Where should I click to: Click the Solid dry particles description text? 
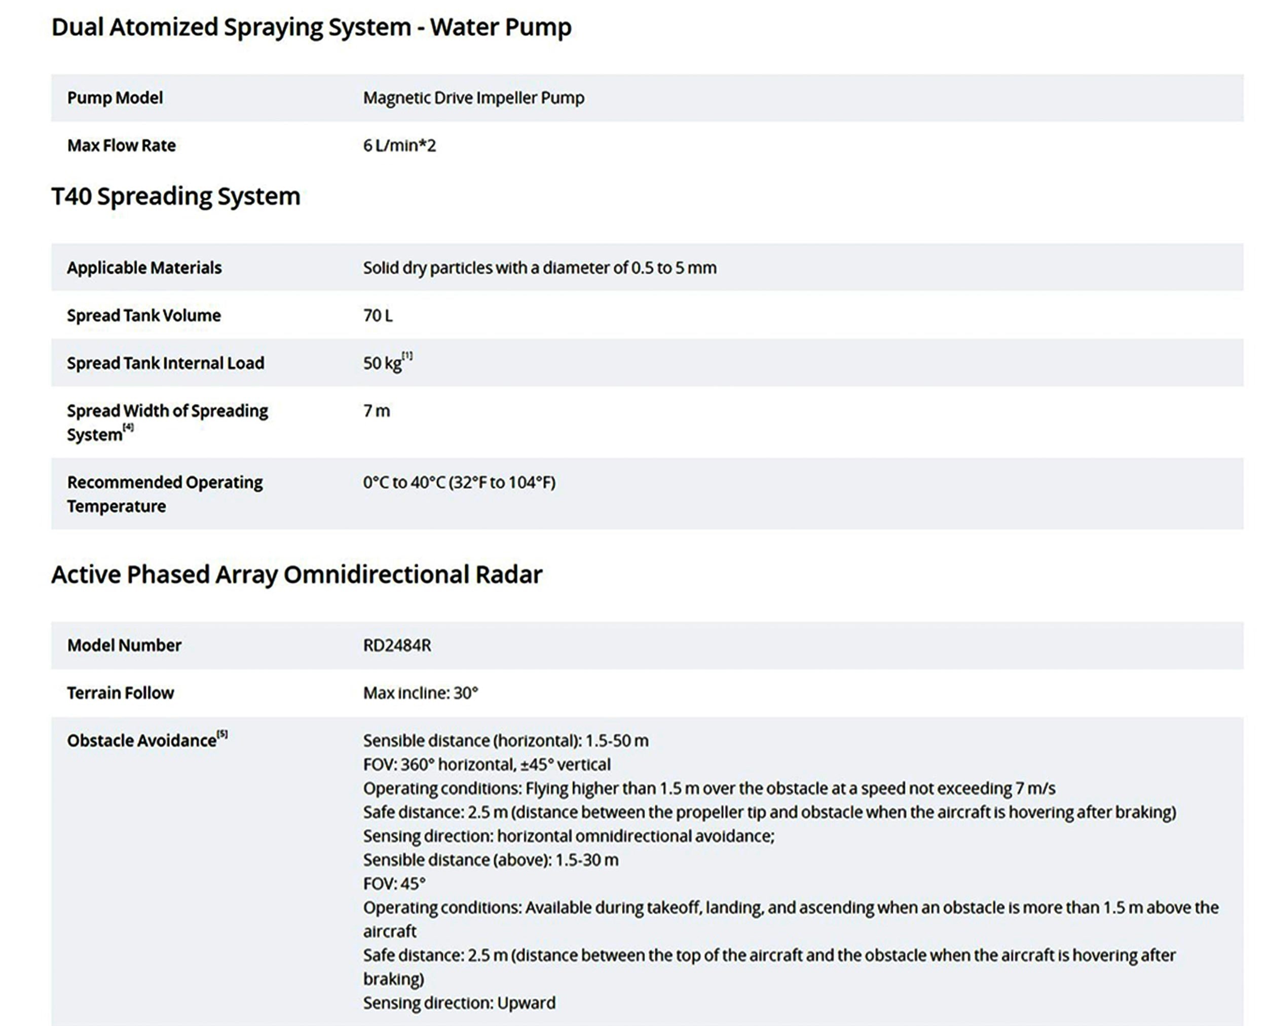point(539,268)
